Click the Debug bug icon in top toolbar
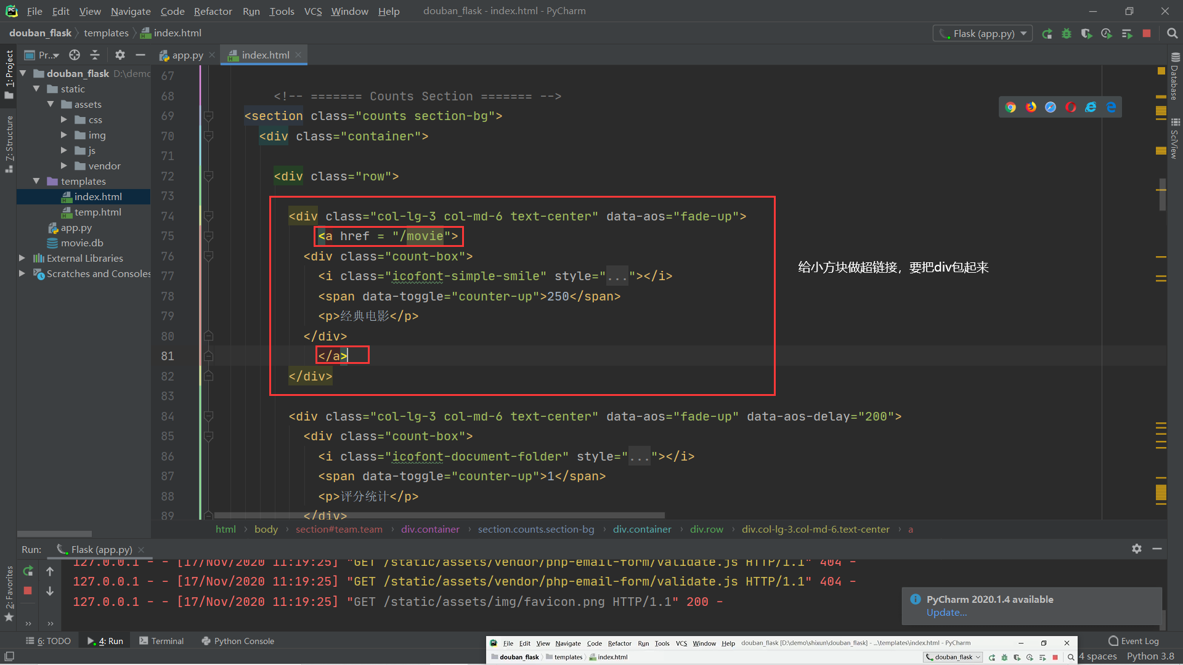 click(1067, 34)
